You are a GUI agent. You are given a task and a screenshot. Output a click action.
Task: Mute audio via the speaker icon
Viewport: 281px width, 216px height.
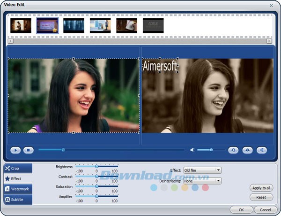pos(192,150)
